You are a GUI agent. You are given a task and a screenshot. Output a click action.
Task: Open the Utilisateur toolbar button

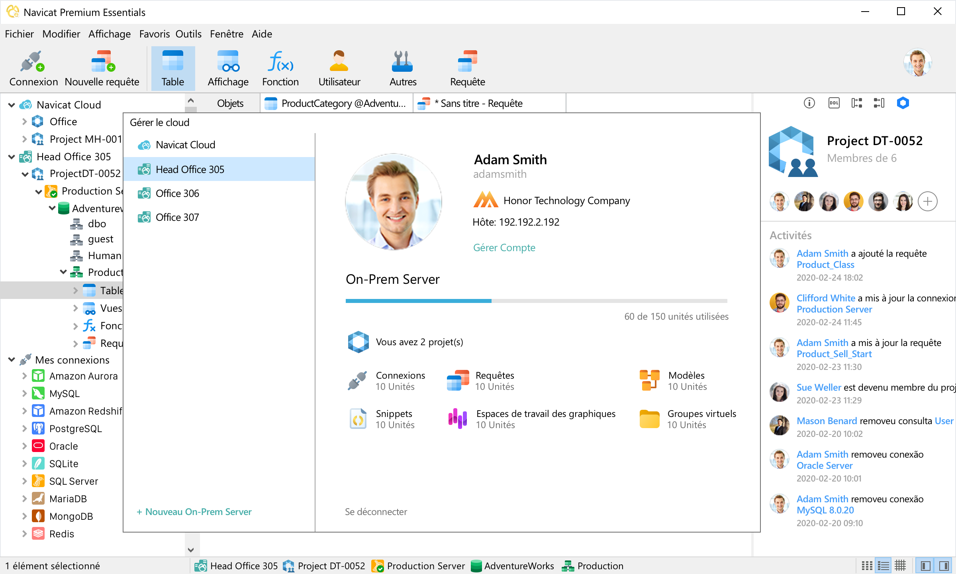tap(339, 69)
